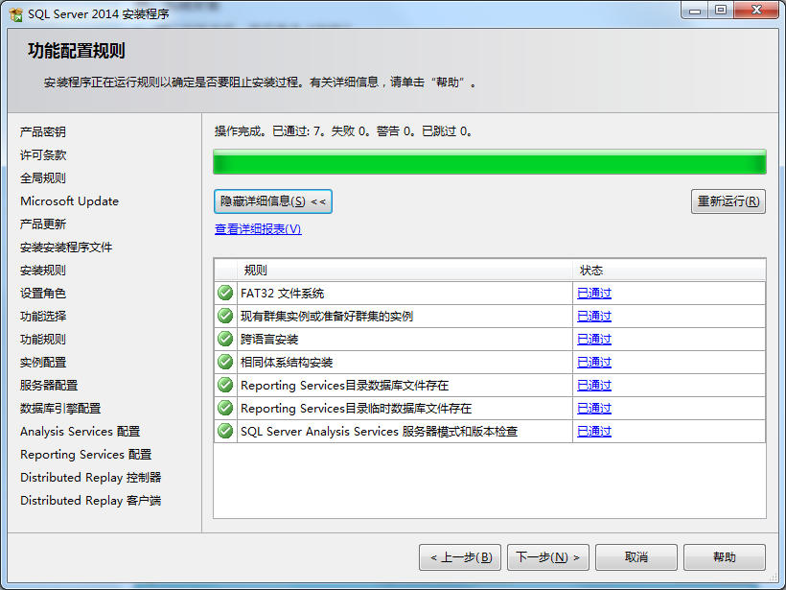Select 产品密钥 step in sidebar
786x590 pixels.
(x=42, y=132)
